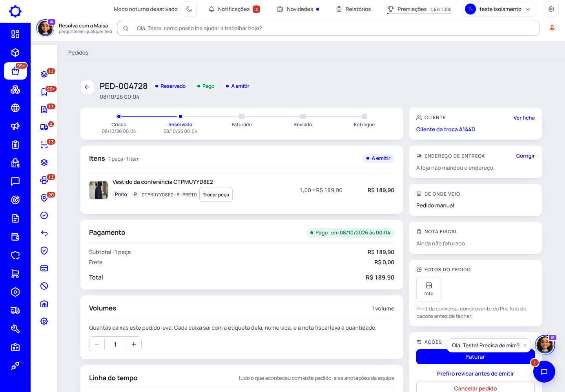Expand the teste isolamento account dropdown

pos(499,9)
